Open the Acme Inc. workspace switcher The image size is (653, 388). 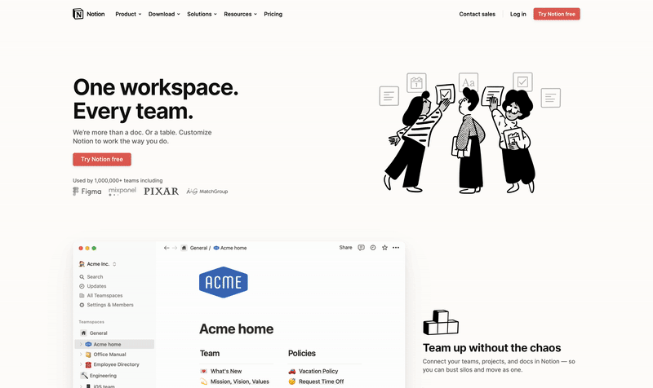[97, 264]
